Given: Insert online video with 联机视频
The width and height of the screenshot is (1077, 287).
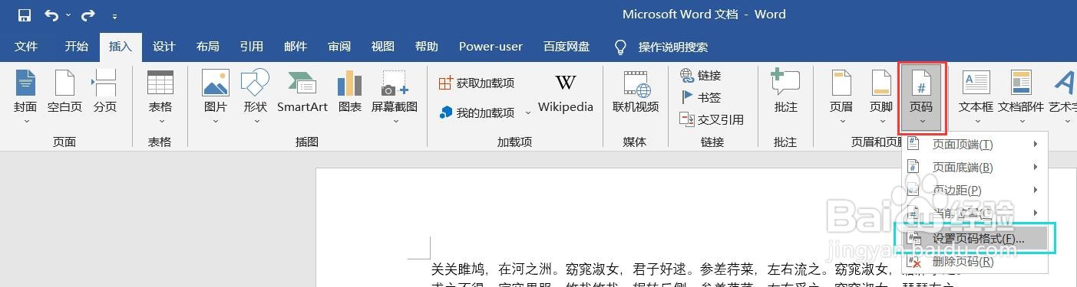Looking at the screenshot, I should pyautogui.click(x=635, y=93).
